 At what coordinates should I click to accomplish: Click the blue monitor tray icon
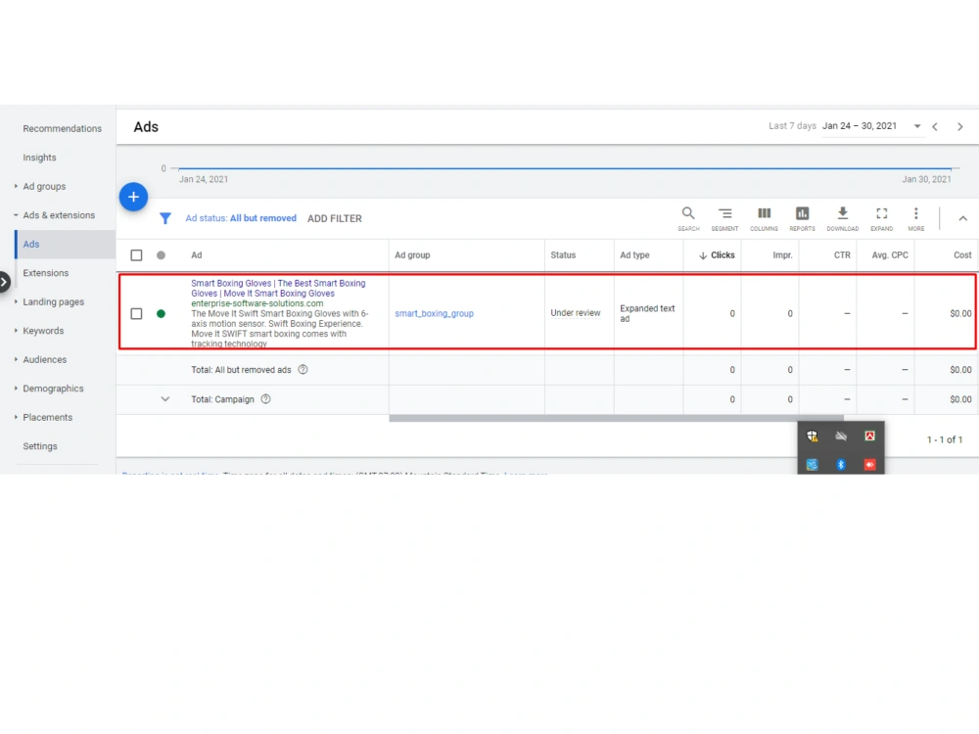(813, 464)
